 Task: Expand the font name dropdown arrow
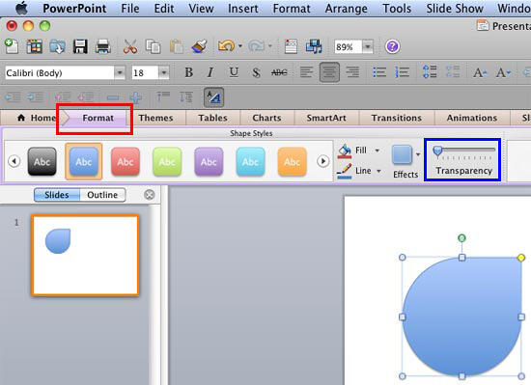(120, 72)
